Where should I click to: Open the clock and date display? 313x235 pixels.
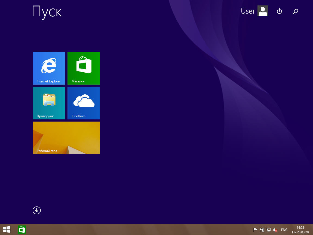[300, 230]
